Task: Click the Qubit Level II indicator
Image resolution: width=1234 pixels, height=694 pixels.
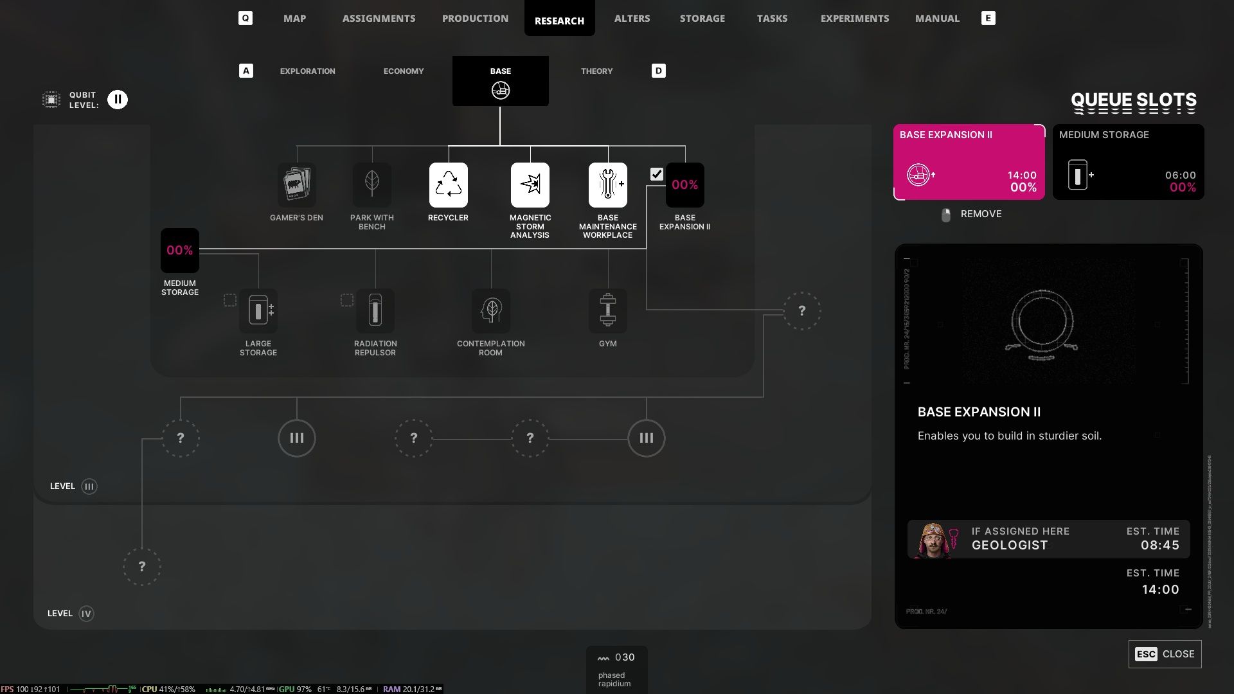Action: click(x=118, y=100)
